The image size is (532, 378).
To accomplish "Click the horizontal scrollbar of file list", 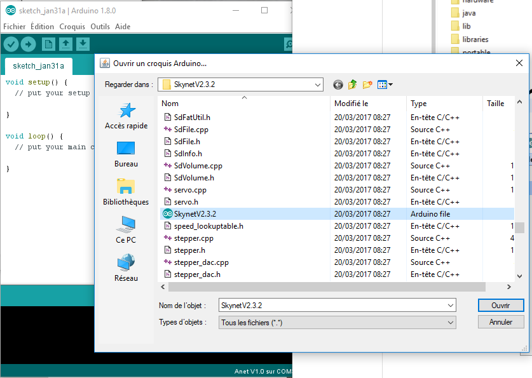I will (327, 287).
